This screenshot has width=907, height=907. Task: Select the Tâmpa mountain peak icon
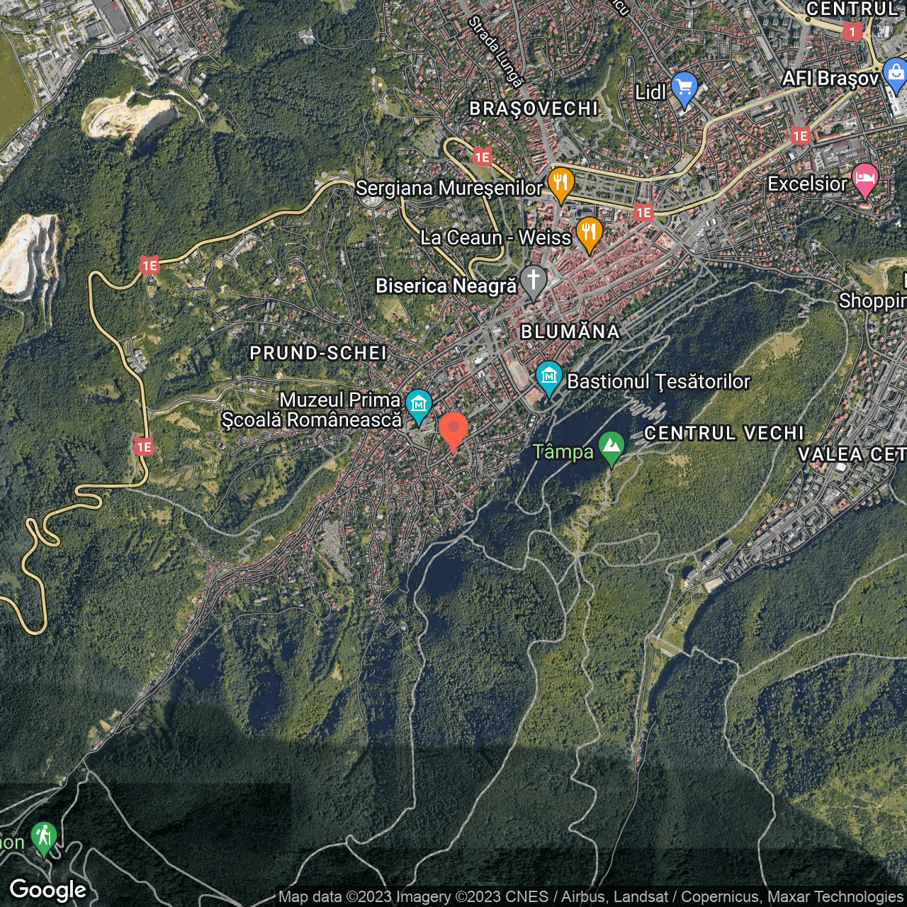(611, 444)
